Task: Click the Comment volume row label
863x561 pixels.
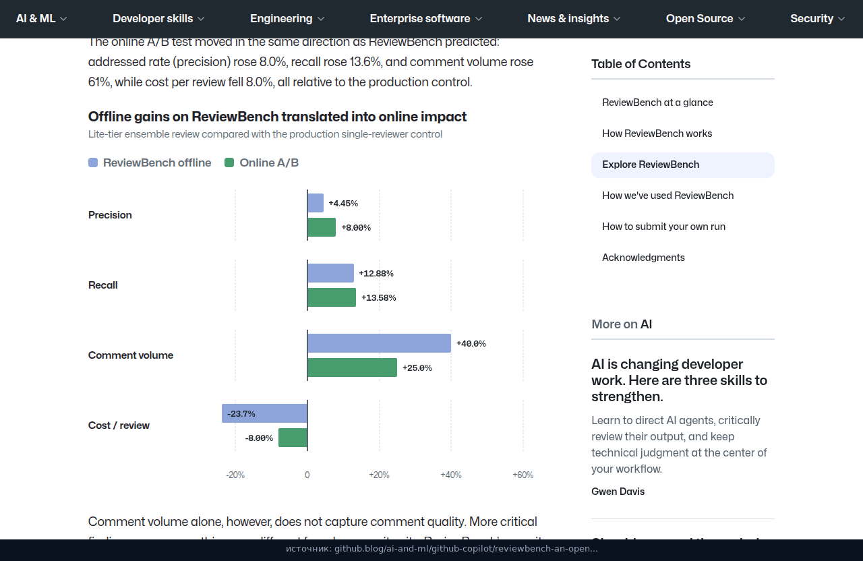Action: point(131,355)
